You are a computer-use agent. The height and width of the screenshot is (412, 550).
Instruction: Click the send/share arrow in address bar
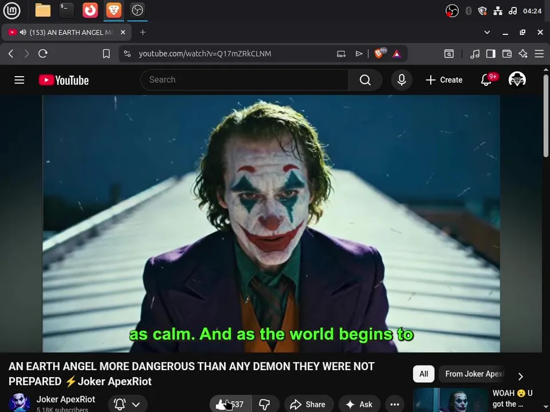tap(359, 54)
